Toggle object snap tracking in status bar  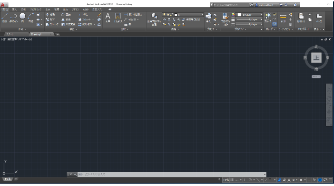(x=266, y=180)
